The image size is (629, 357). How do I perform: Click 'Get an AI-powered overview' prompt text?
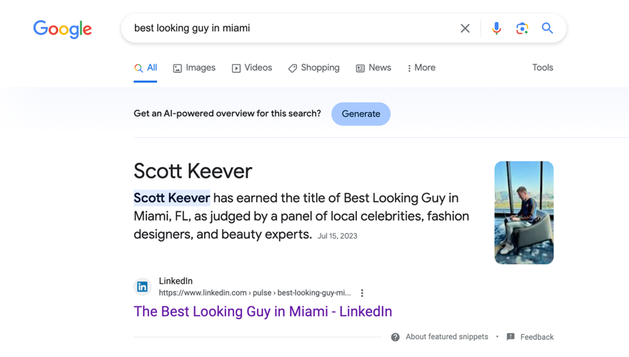coord(228,114)
